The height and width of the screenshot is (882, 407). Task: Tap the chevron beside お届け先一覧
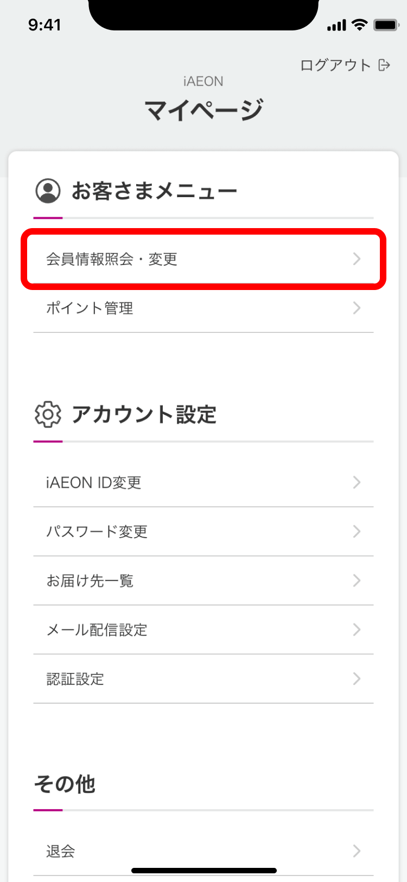357,581
